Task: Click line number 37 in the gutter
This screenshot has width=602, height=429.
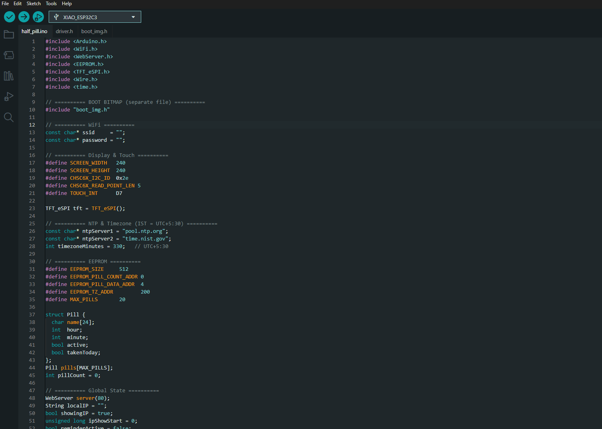Action: pos(32,315)
